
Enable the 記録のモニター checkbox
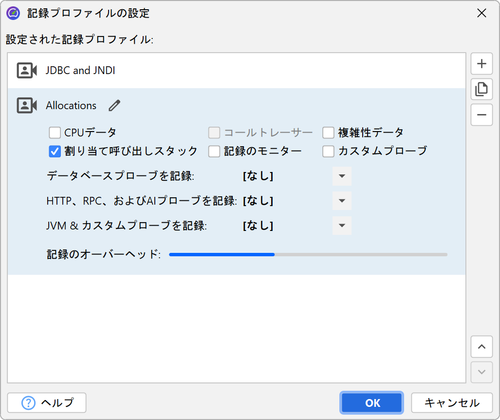[x=214, y=152]
